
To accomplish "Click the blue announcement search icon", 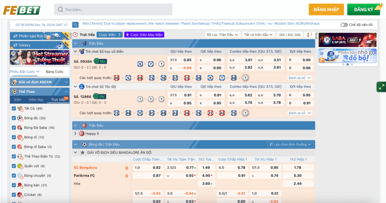I will 75,25.
